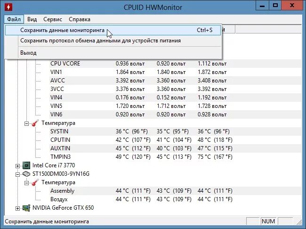Screen dimensions: 306x229
Task: Select the SYSTIN temperature row
Action: click(175, 131)
